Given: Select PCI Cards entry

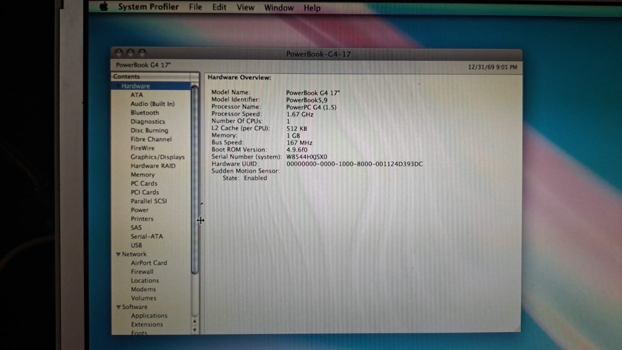Looking at the screenshot, I should [x=145, y=192].
